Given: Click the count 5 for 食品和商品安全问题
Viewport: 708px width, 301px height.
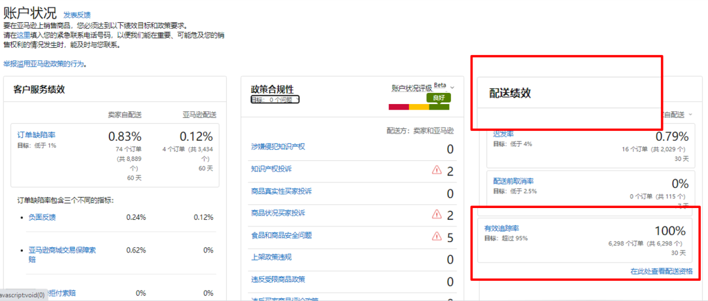Looking at the screenshot, I should pos(450,238).
